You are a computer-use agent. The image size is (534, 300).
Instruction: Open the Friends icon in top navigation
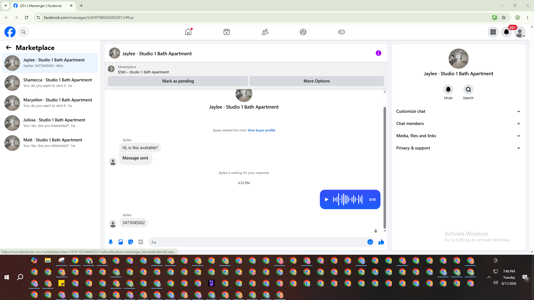265,32
